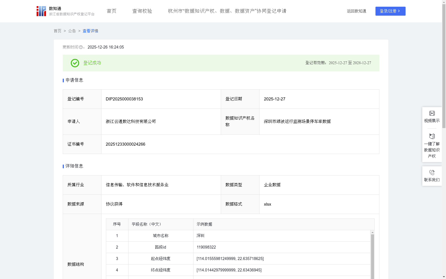Viewport: 446px width, 279px height.
Task: Click the 城市名称 field row
Action: (238, 236)
